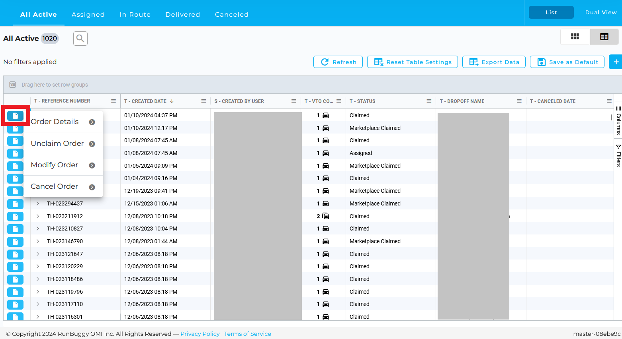Click Save as Default button
The width and height of the screenshot is (622, 339).
pyautogui.click(x=567, y=62)
